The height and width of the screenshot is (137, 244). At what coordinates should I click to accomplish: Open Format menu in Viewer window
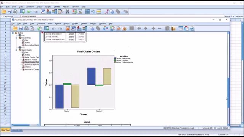(x=58, y=24)
